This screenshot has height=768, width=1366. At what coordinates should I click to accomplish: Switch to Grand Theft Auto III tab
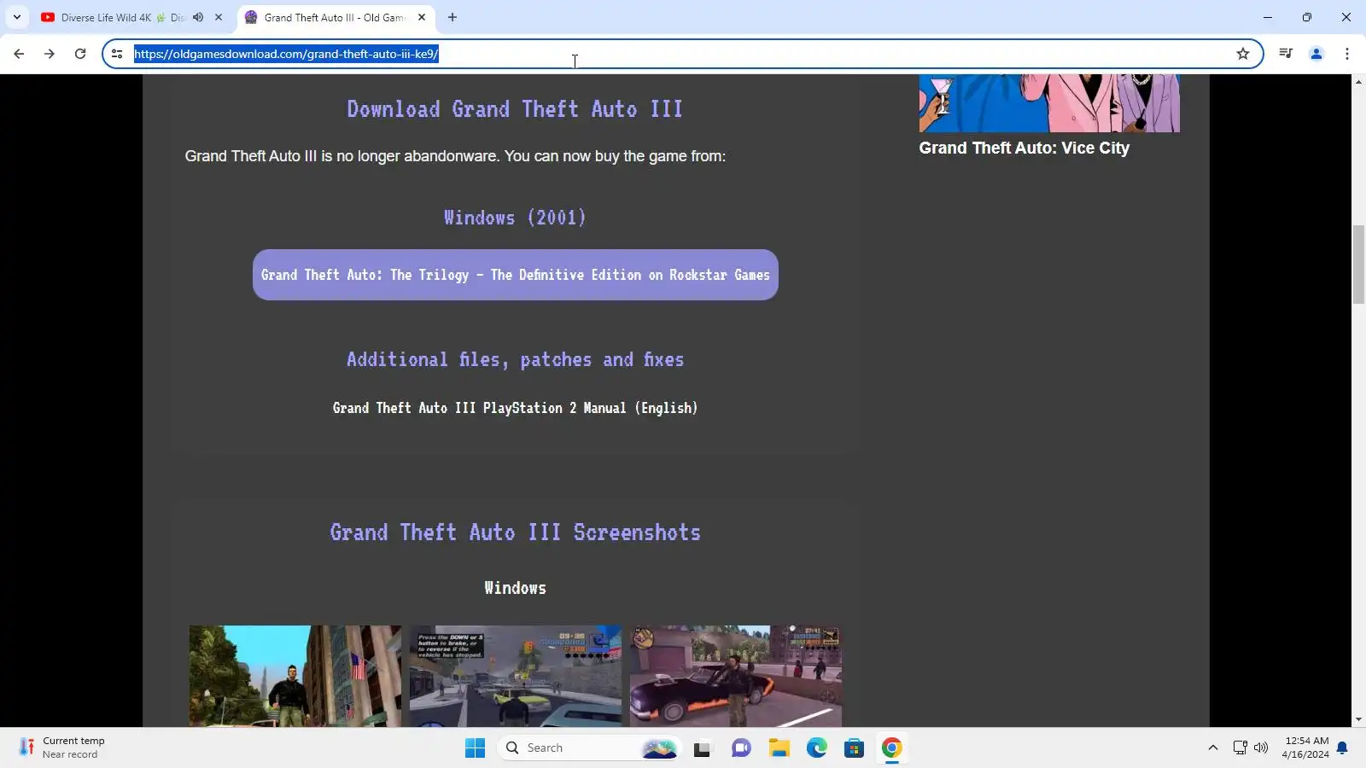coord(334,17)
